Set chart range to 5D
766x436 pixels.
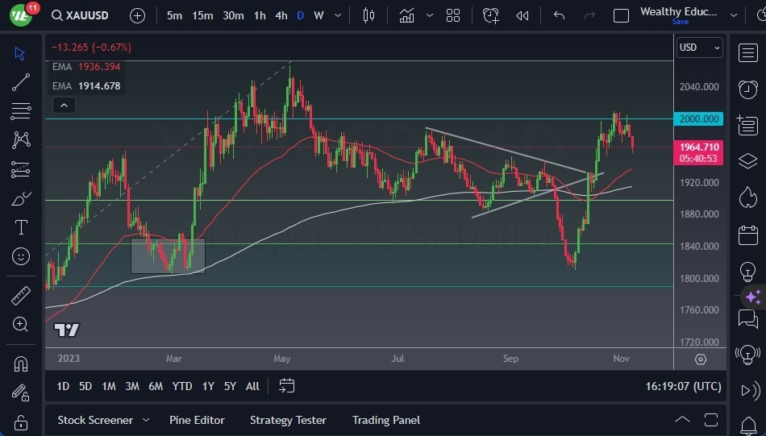(x=85, y=386)
